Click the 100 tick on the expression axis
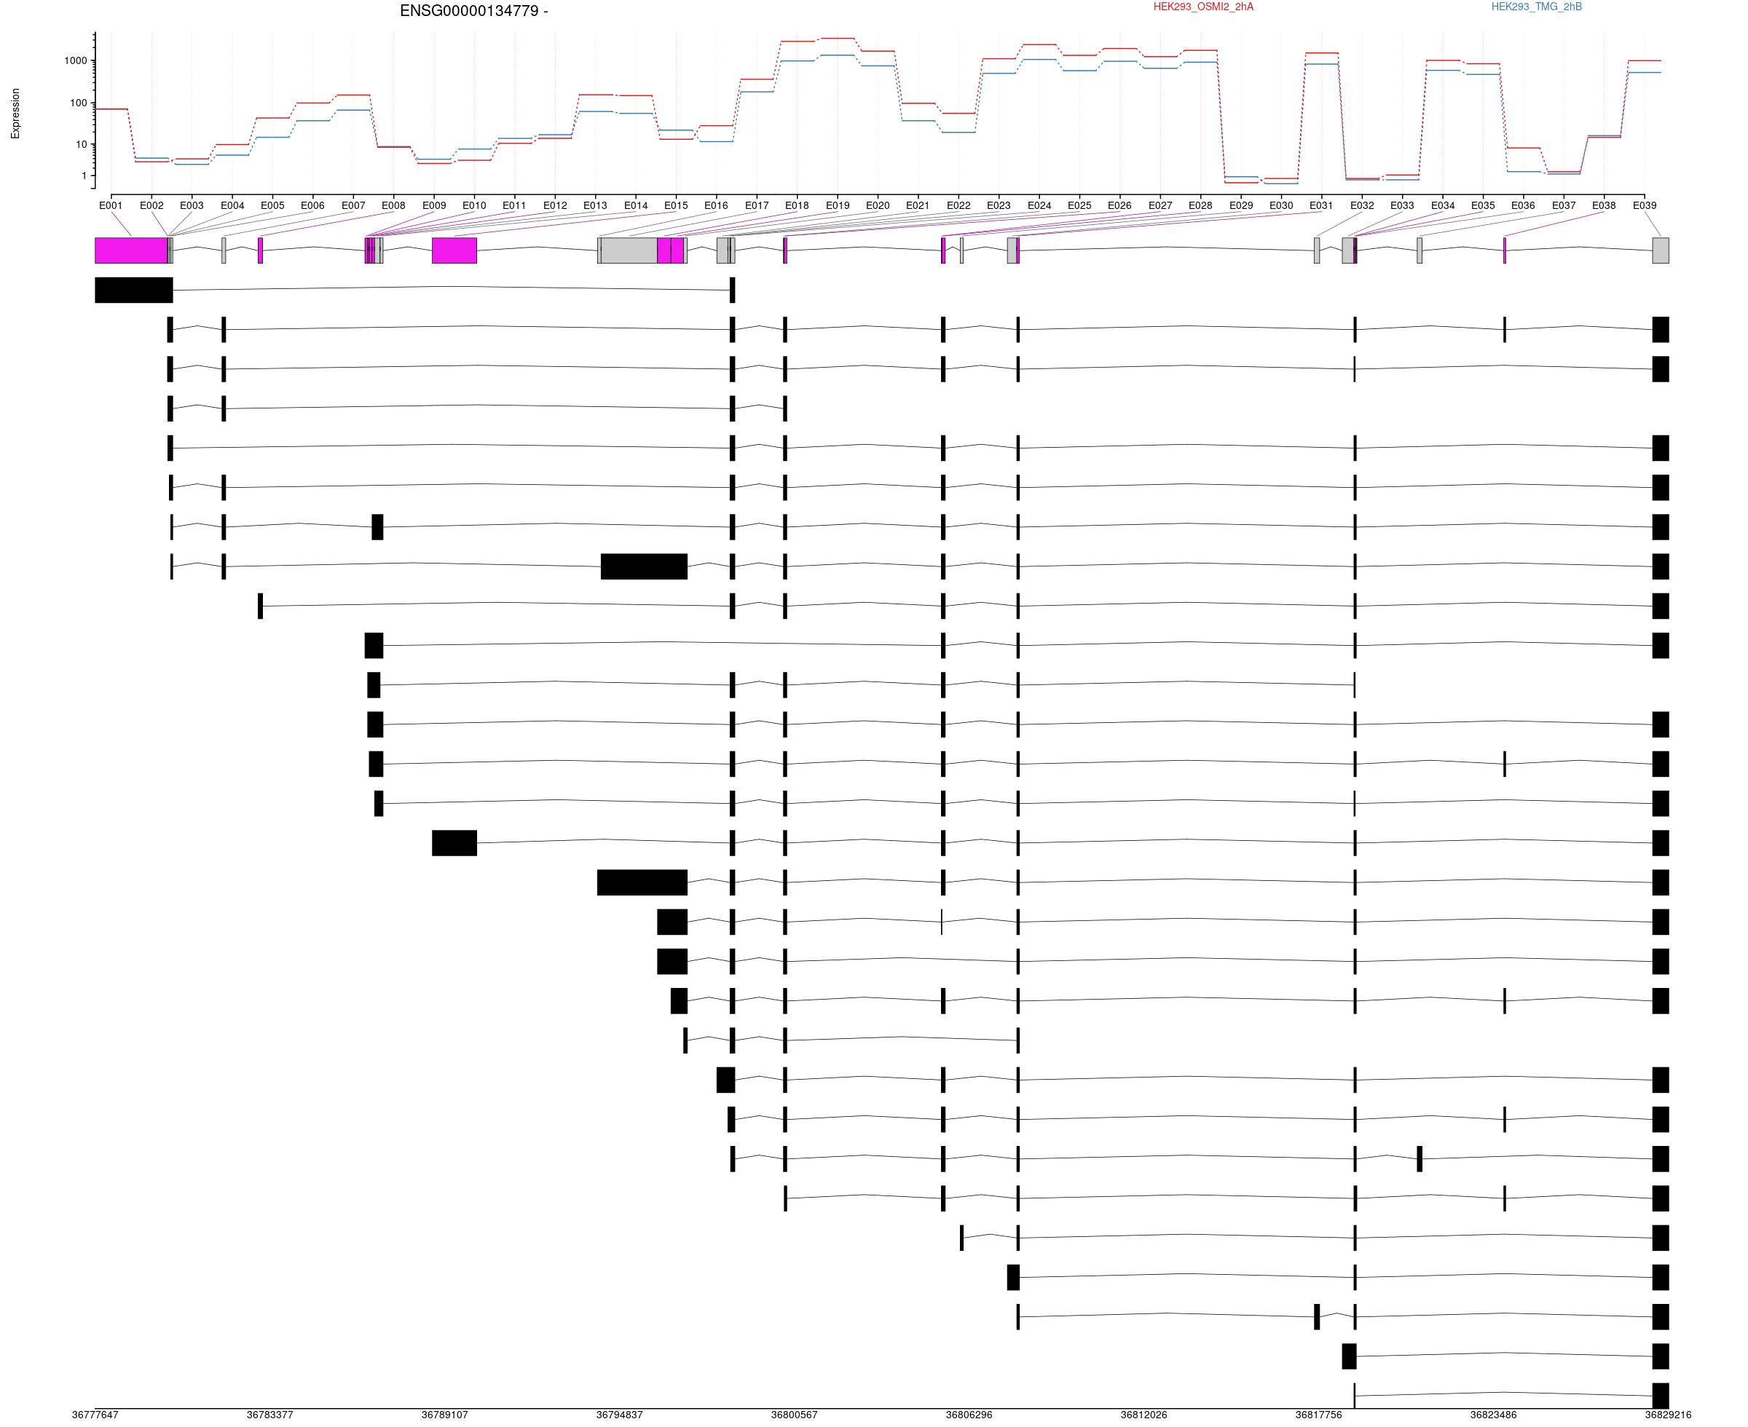 [x=78, y=103]
